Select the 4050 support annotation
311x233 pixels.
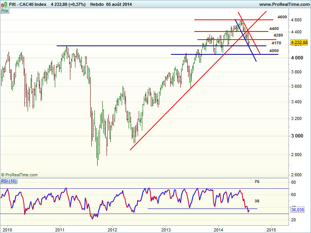coord(274,51)
